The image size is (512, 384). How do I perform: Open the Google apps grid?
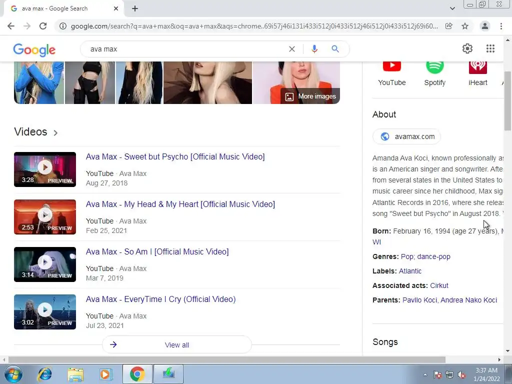pos(490,48)
